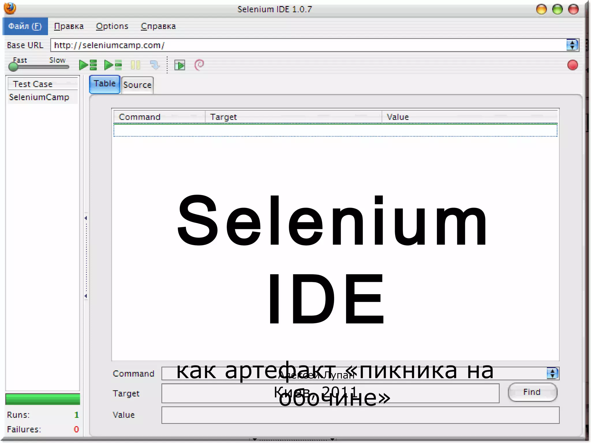The width and height of the screenshot is (591, 443).
Task: Click the Fast/Slow speed slider knob
Action: click(13, 67)
